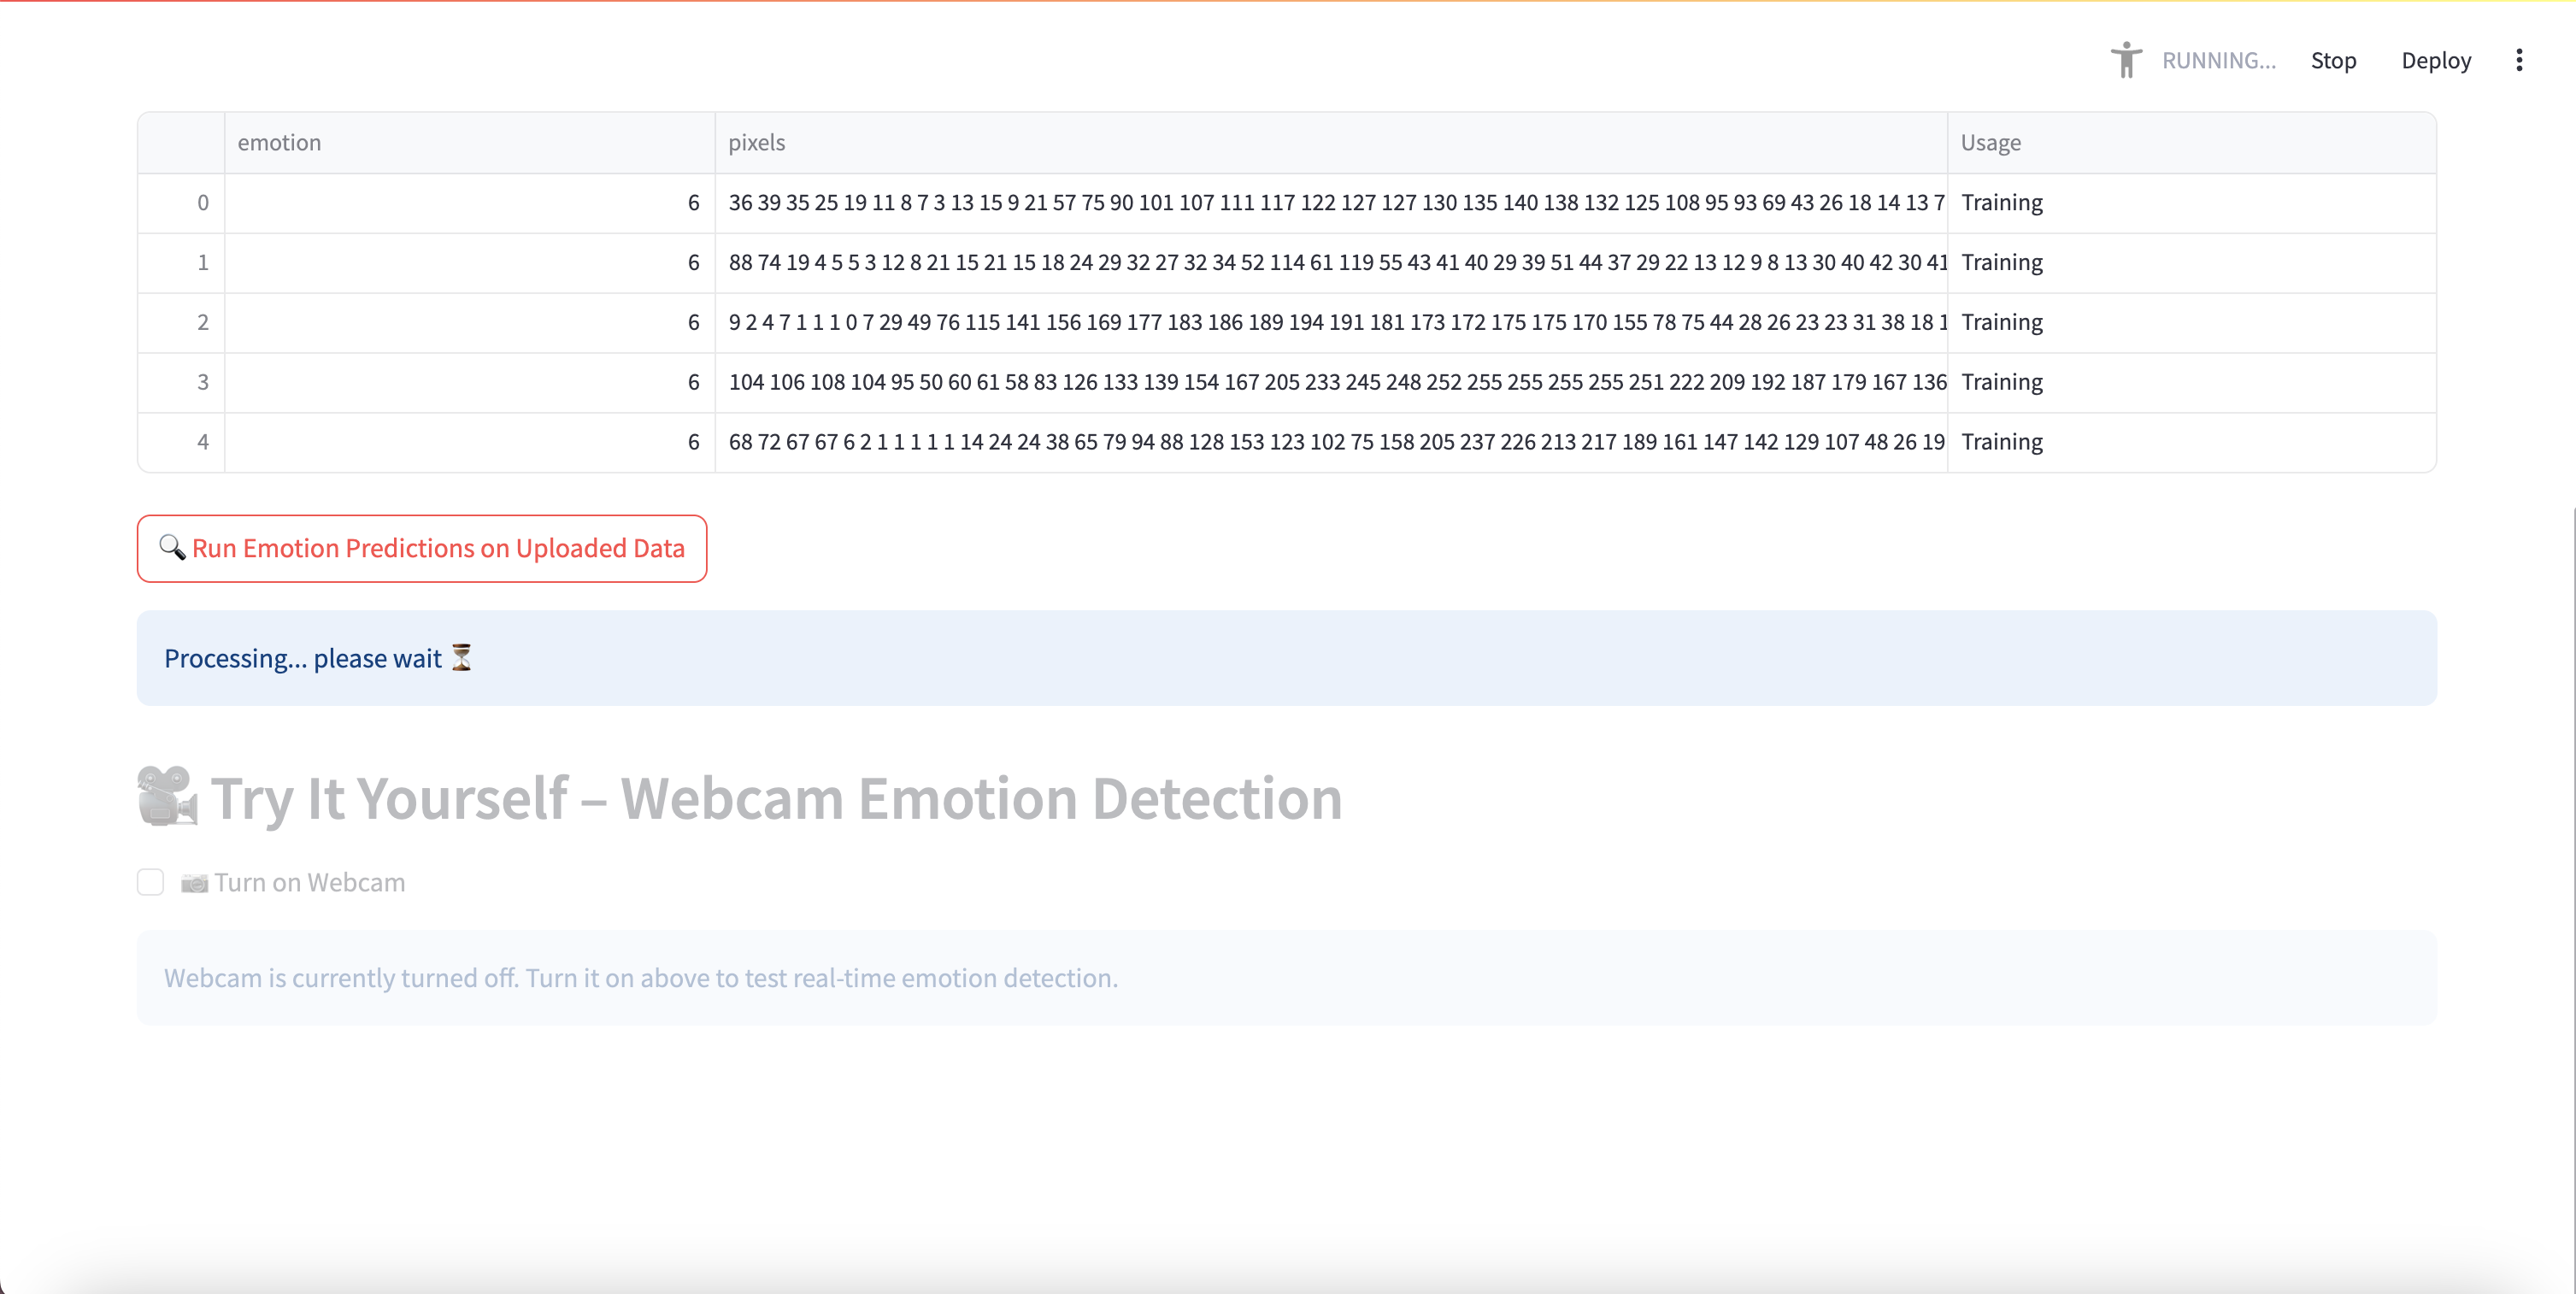Click the Deploy button

[x=2435, y=60]
